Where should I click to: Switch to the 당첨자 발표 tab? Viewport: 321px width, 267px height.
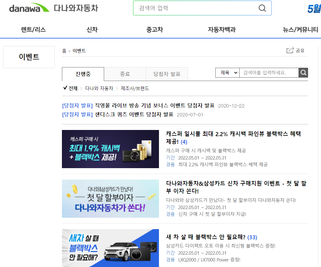[167, 74]
